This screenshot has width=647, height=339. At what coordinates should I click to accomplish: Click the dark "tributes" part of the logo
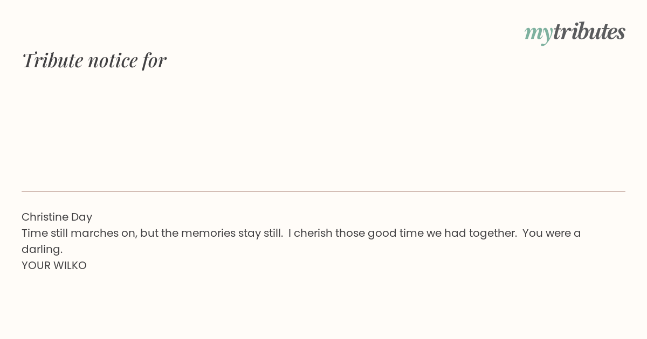tap(589, 31)
